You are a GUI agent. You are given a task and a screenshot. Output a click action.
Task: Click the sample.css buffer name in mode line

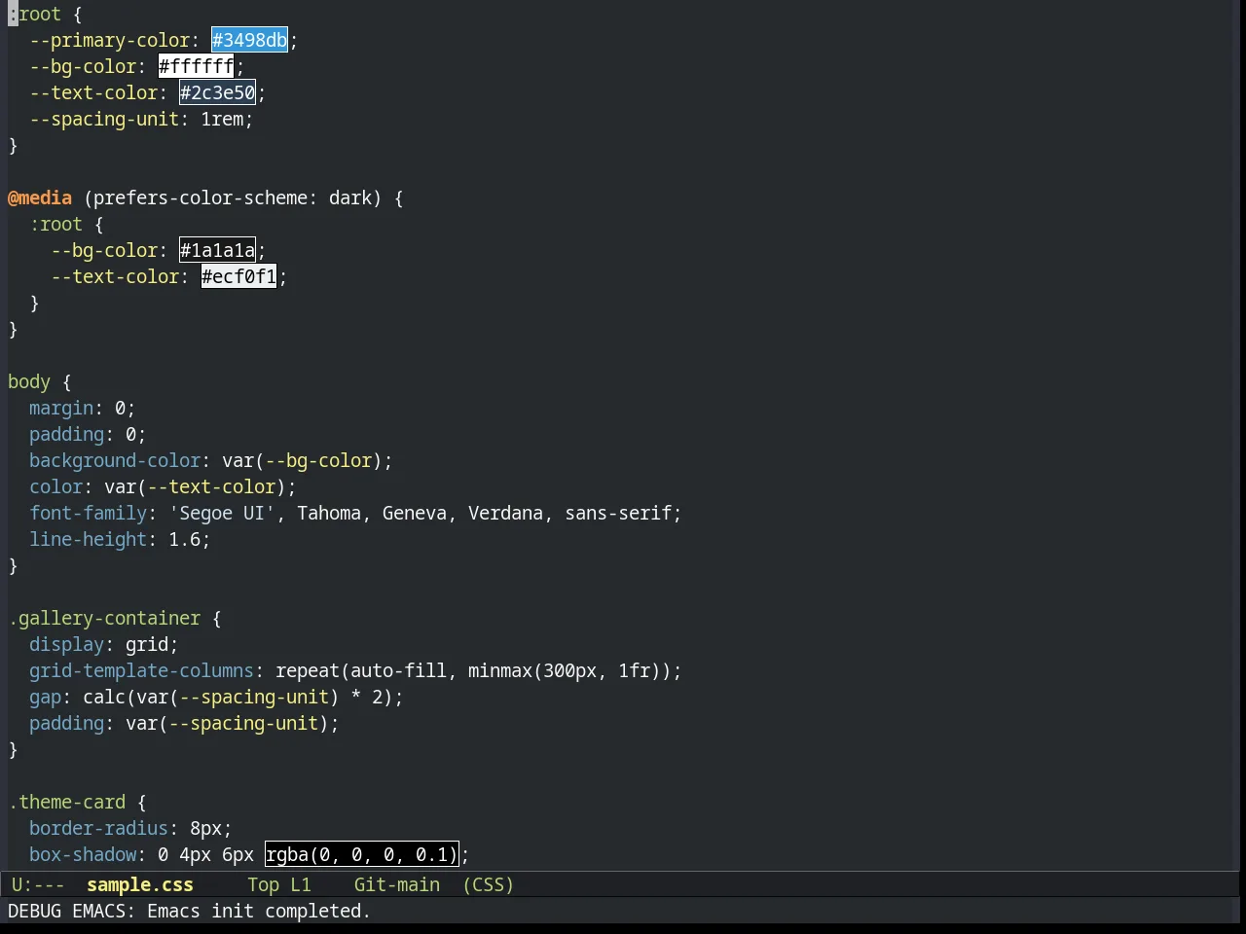[140, 884]
